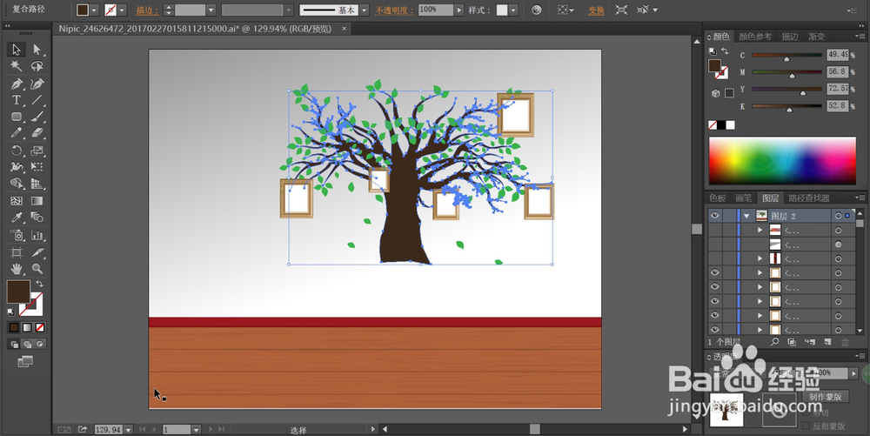The height and width of the screenshot is (436, 870).
Task: Select the Lasso tool
Action: pos(37,66)
